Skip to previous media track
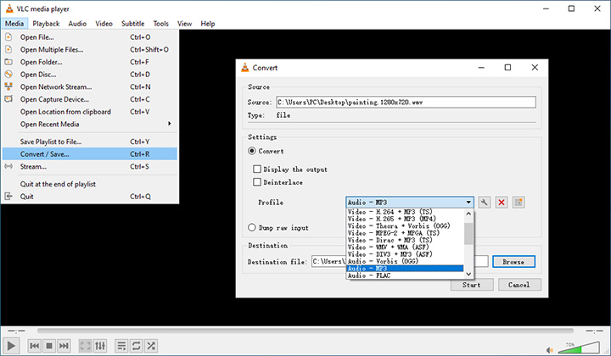 tap(35, 346)
